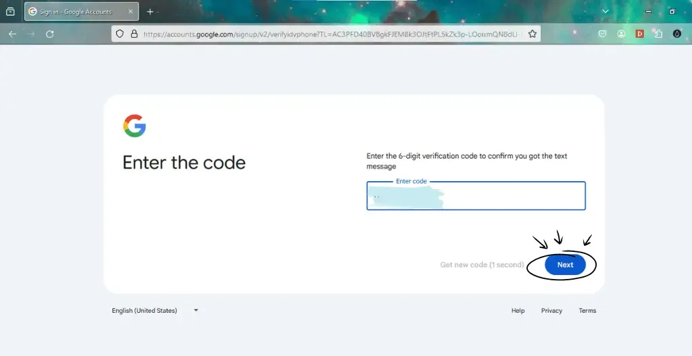Screen dimensions: 692x356
Task: Reload the current page
Action: [49, 34]
